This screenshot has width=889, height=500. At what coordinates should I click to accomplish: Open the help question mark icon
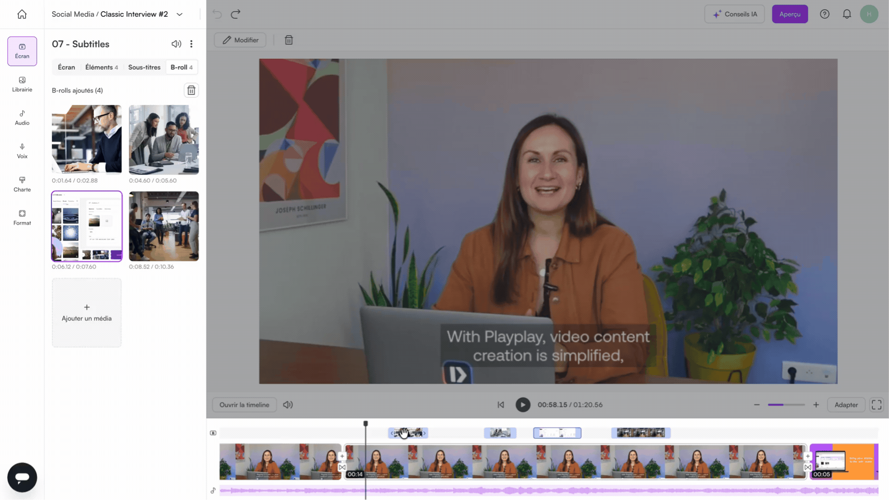(x=825, y=14)
